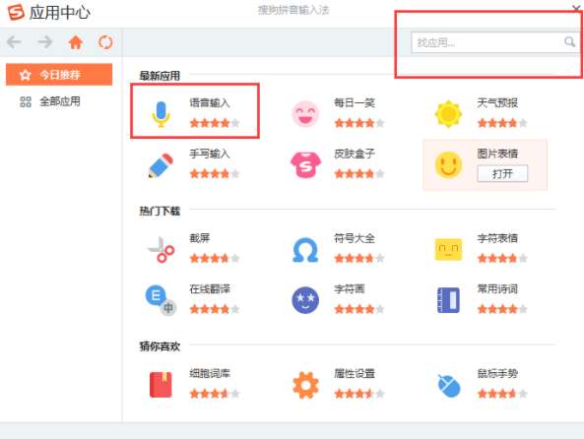Open the 字符画 star-eyes face icon
584x439 pixels.
[x=305, y=300]
